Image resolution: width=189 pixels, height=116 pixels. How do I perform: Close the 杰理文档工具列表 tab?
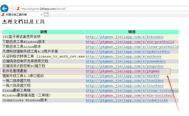coord(42,15)
